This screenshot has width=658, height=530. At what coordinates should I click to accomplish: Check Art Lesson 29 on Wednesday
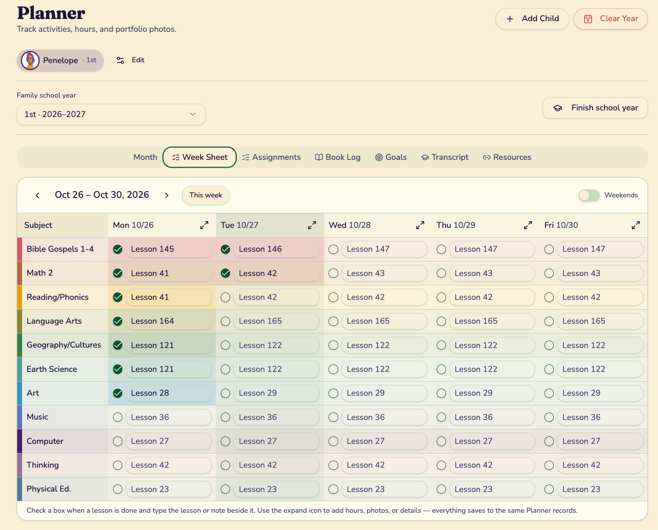click(x=333, y=393)
